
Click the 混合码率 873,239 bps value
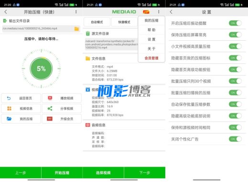point(115,80)
